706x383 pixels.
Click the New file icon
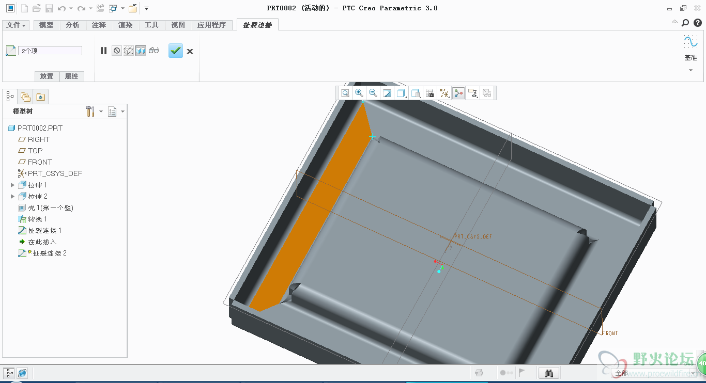click(x=24, y=8)
